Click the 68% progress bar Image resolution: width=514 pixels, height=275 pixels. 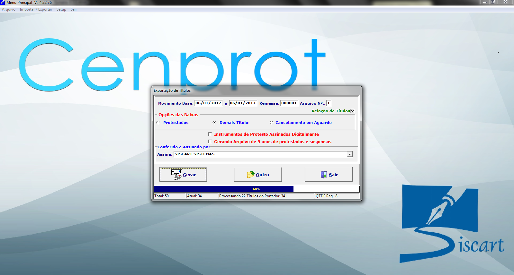(x=256, y=189)
